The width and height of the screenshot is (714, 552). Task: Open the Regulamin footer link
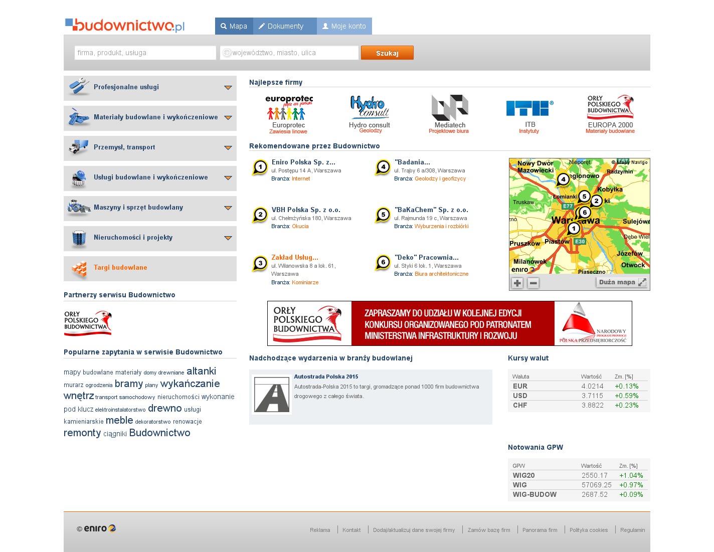click(632, 530)
